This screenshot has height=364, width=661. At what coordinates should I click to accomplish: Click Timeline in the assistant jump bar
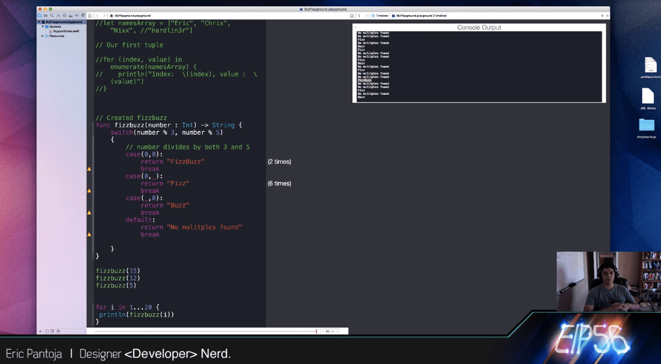pos(382,15)
